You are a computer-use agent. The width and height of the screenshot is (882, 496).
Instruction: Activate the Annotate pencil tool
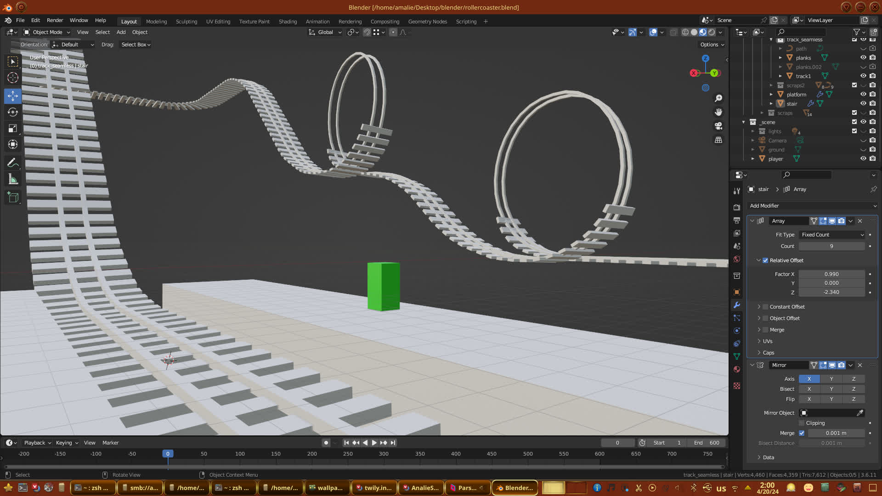[13, 163]
